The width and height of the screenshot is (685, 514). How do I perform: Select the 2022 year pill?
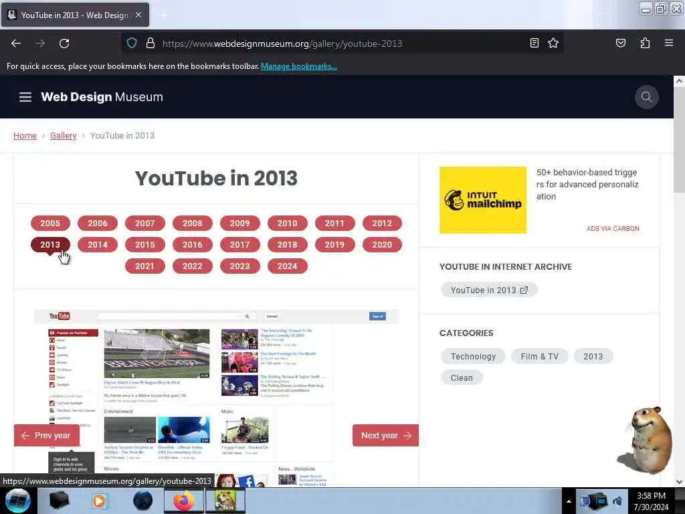[x=192, y=266]
